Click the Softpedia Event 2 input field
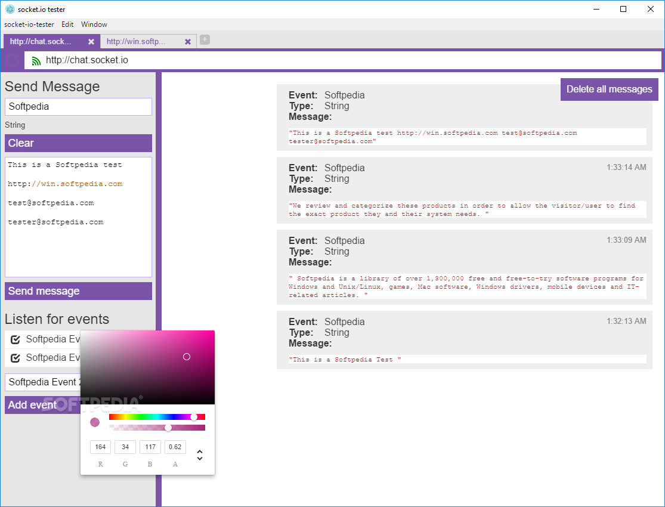Image resolution: width=665 pixels, height=507 pixels. [x=43, y=382]
